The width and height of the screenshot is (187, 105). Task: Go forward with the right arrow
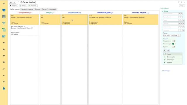(14, 2)
